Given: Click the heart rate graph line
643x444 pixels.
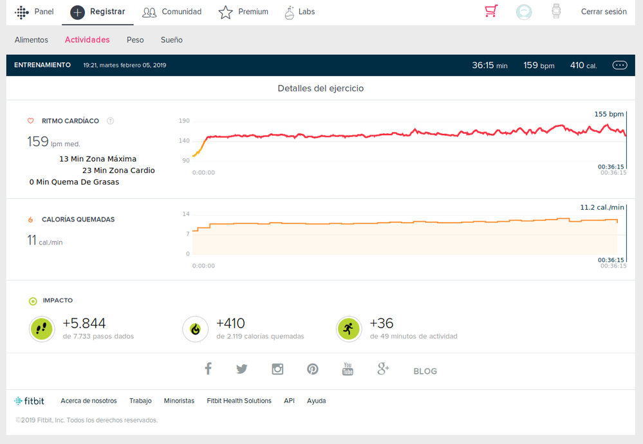Looking at the screenshot, I should pos(386,134).
